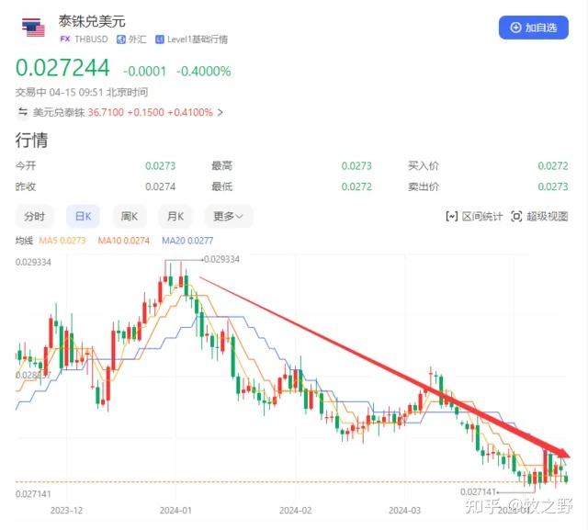The width and height of the screenshot is (588, 530).
Task: Open the 区间统计 range statistics tool
Action: (474, 216)
